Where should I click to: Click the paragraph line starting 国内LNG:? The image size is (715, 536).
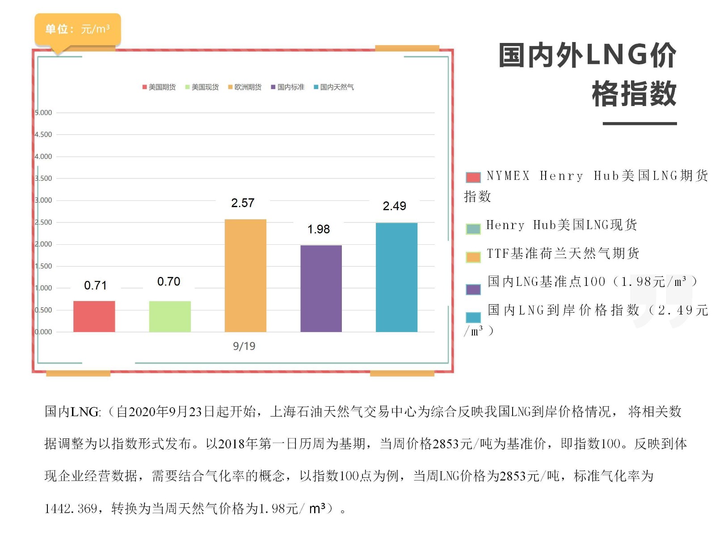[x=363, y=412]
